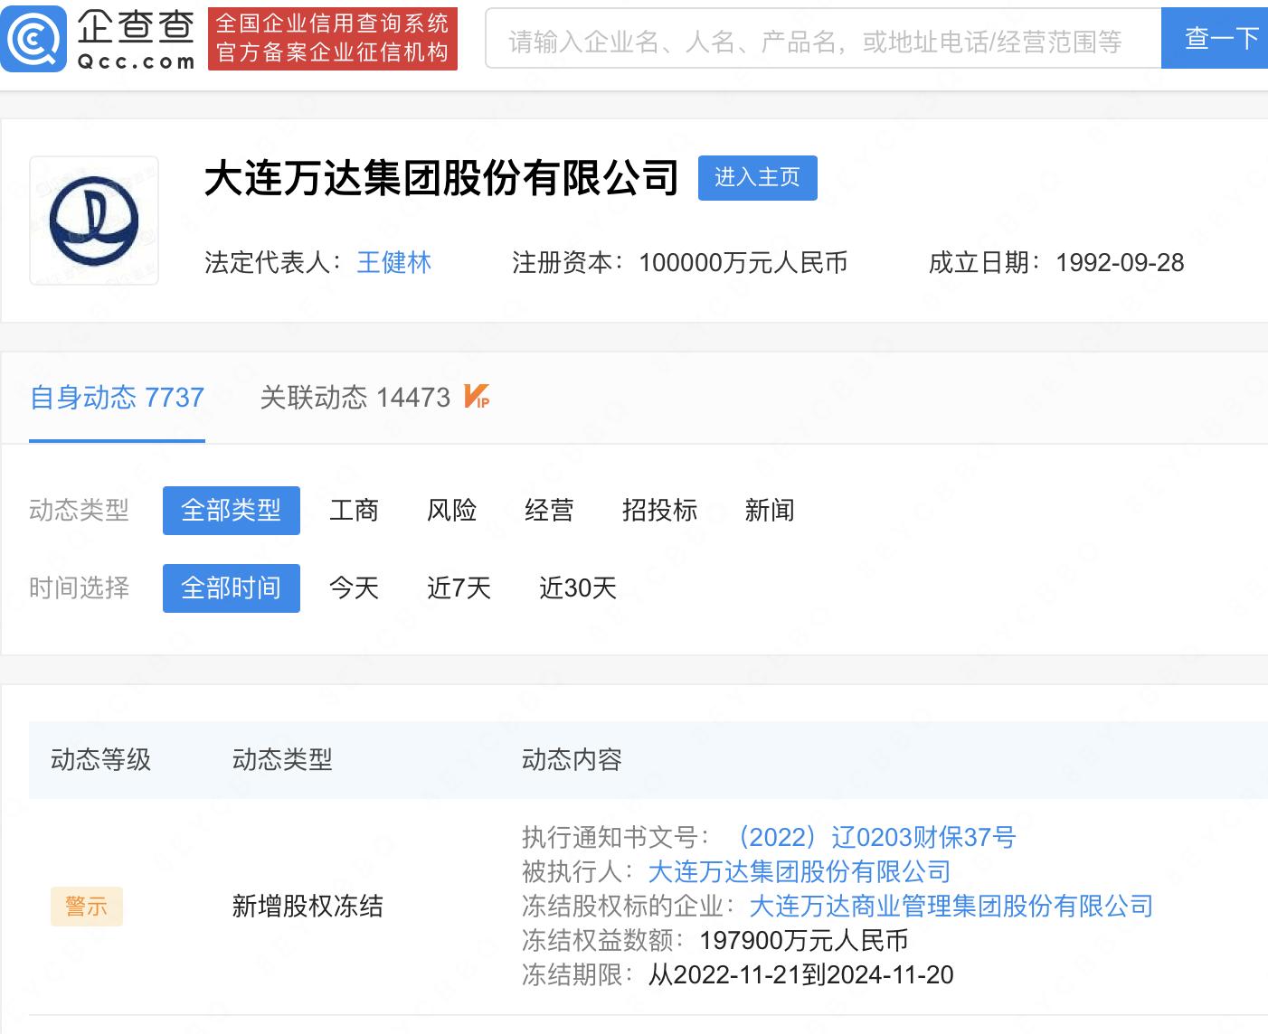
Task: Click the VIP icon beside 关联动态
Action: 477,398
